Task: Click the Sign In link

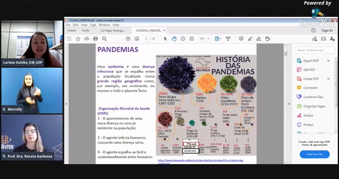Action: point(327,31)
